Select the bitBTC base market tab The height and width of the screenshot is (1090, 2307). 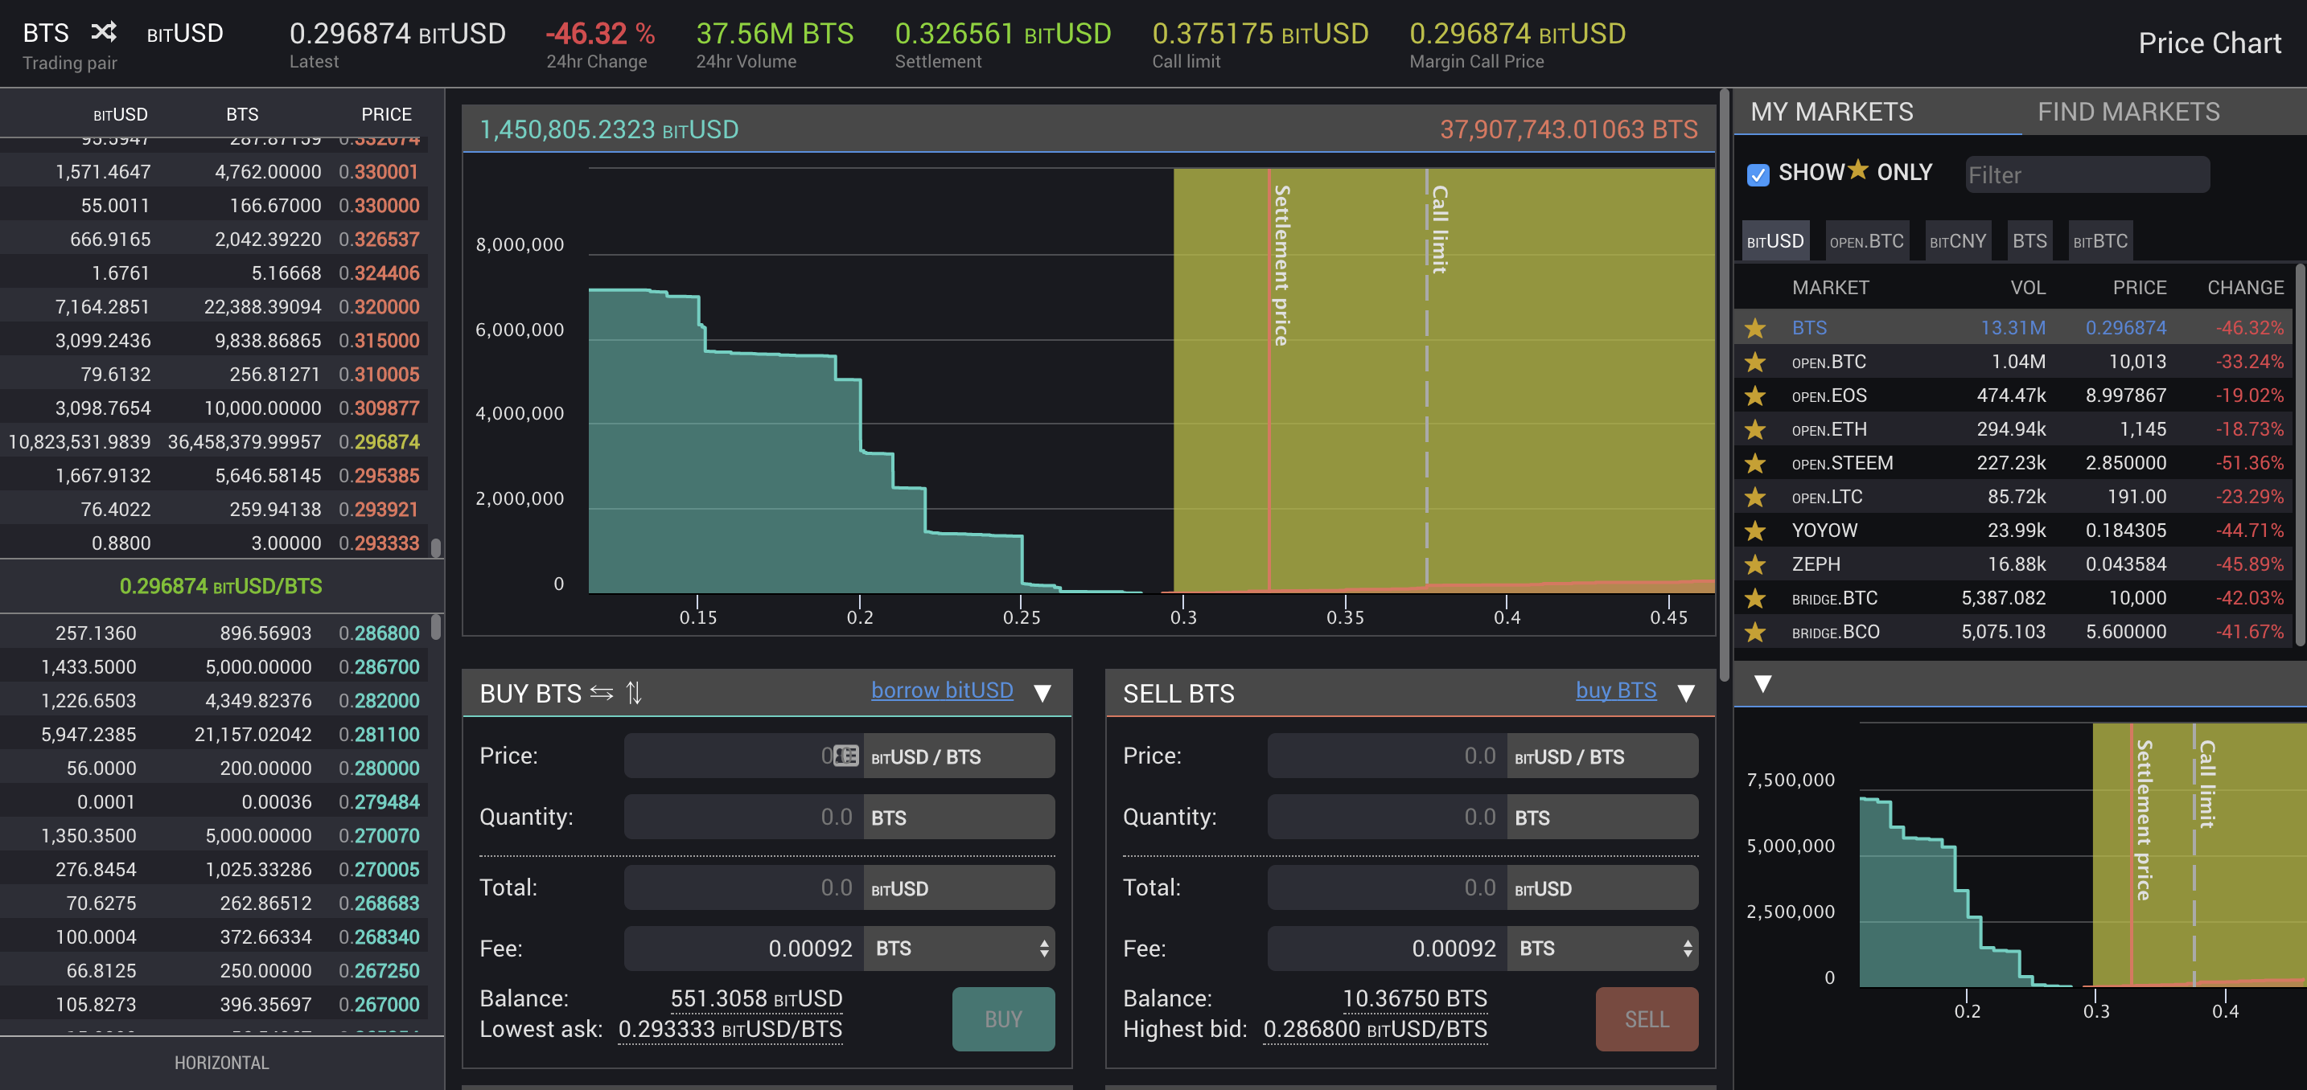click(2100, 240)
